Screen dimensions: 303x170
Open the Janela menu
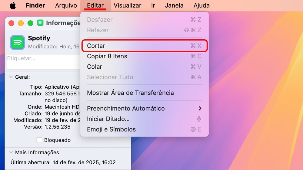coord(174,5)
